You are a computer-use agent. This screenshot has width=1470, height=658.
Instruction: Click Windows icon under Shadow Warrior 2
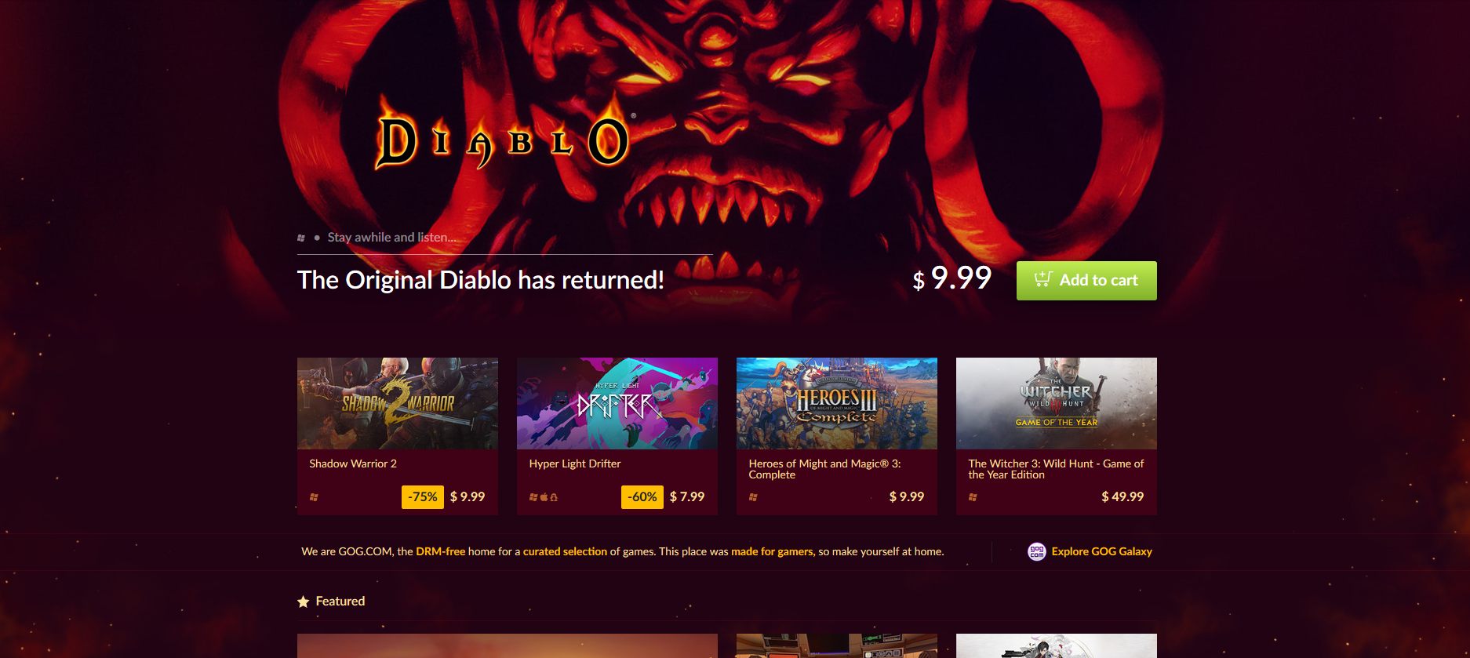coord(314,497)
